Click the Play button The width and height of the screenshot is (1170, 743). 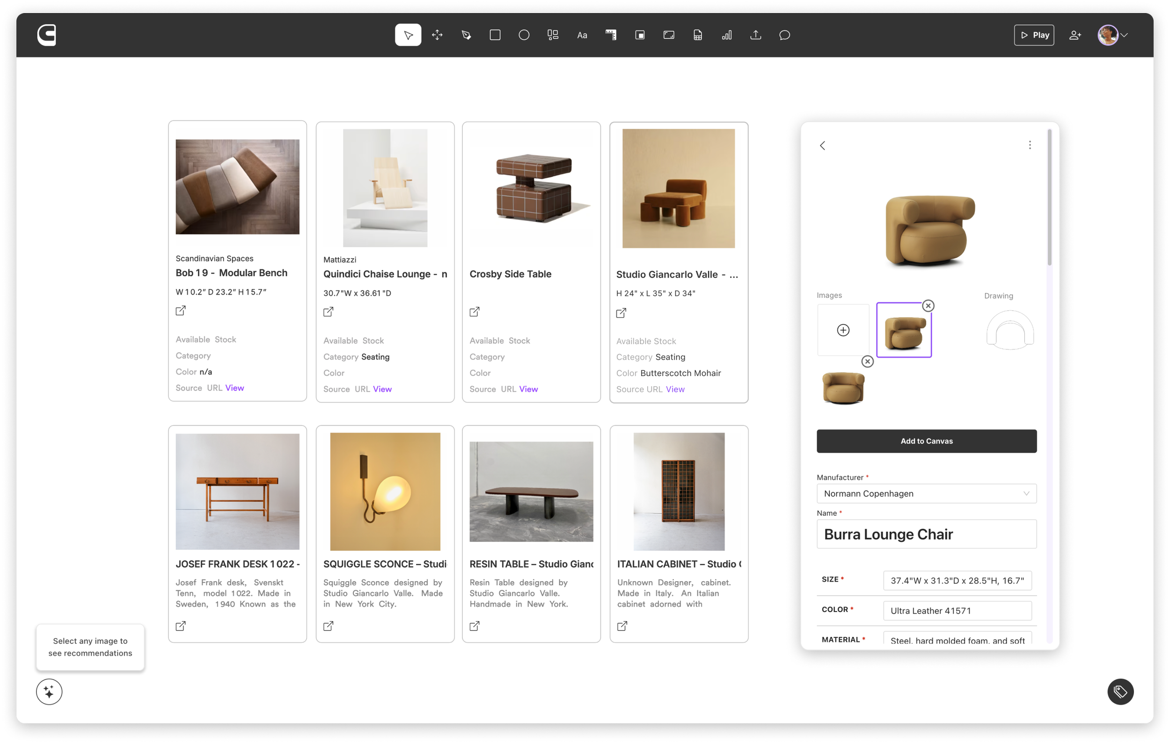[1033, 35]
